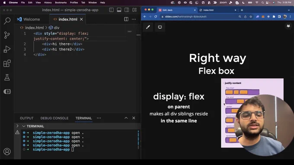
Task: Go forward in the browser
Action: click(x=150, y=16)
